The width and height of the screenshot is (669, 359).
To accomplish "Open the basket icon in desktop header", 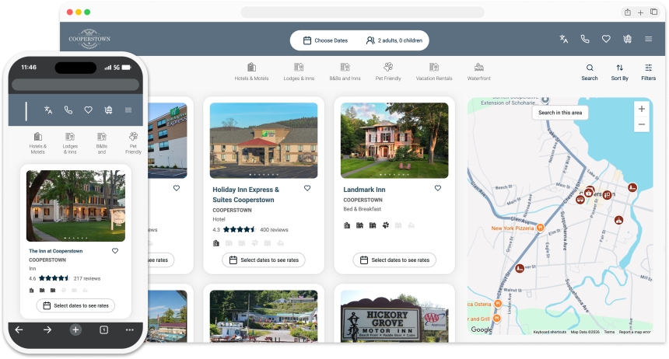I will (x=627, y=39).
